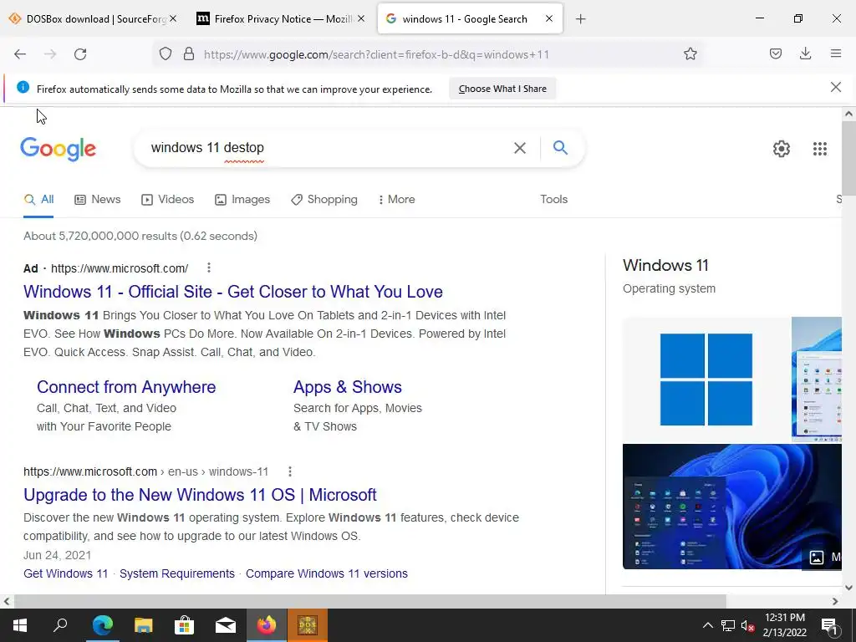
Task: Click the horizontal scrollbar right arrow
Action: pos(835,601)
